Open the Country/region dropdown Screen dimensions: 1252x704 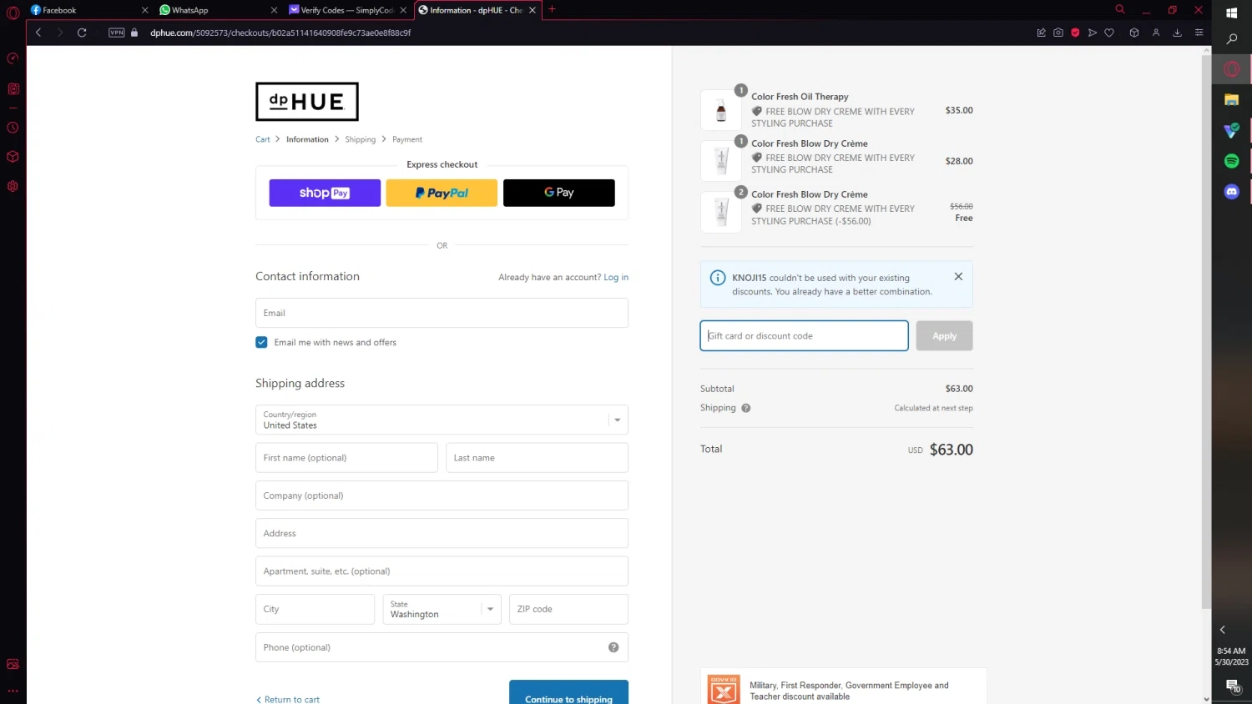coord(442,420)
